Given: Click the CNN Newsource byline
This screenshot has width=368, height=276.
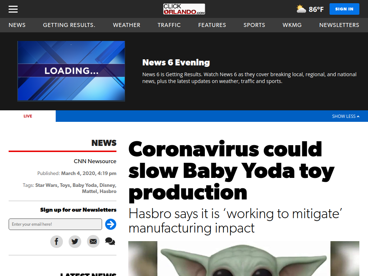Looking at the screenshot, I should (95, 161).
